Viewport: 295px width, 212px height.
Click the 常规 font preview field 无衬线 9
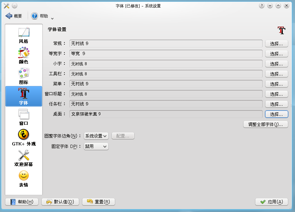pyautogui.click(x=166, y=44)
